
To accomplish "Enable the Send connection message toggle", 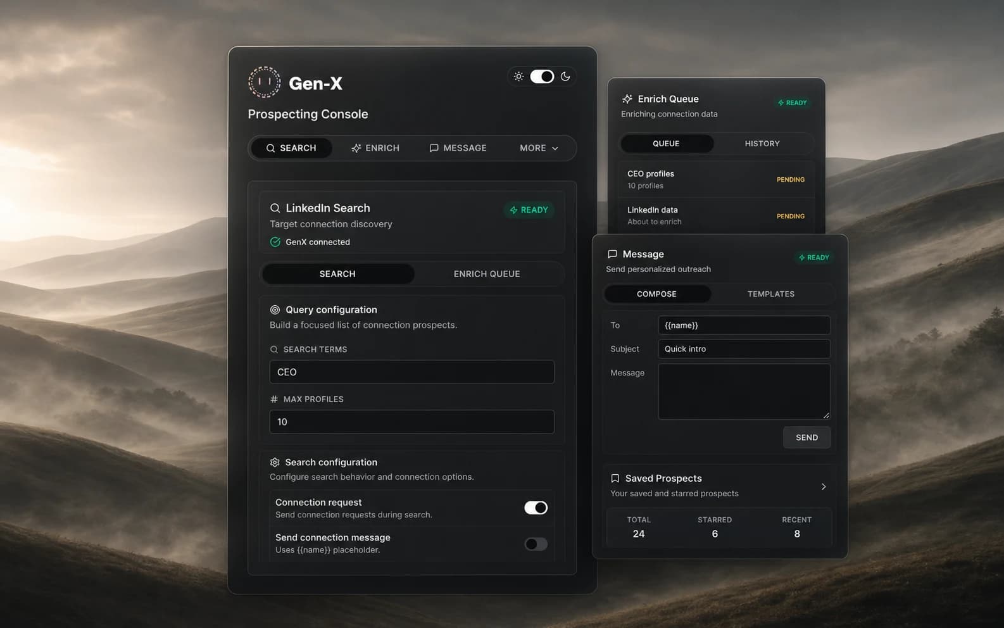I will tap(536, 544).
